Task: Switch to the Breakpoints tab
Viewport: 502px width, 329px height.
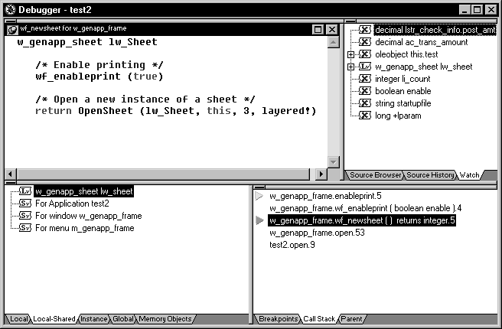Action: [277, 319]
